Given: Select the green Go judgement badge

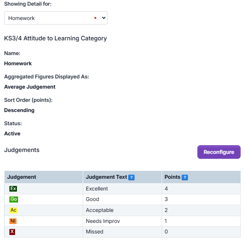Looking at the screenshot, I should 13,199.
